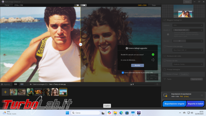206x116 pixels.
Task: Click the back arrow next to Tutte le immagini
Action: tap(31, 84)
